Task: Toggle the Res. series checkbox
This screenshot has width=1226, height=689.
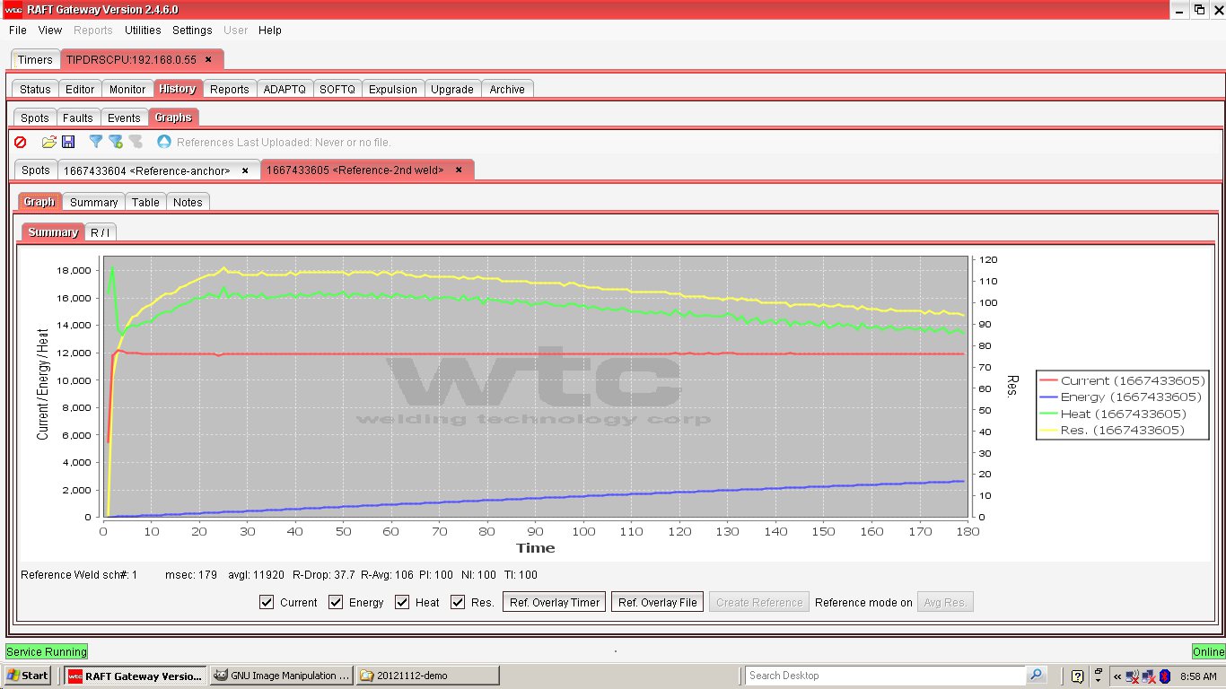Action: click(458, 602)
